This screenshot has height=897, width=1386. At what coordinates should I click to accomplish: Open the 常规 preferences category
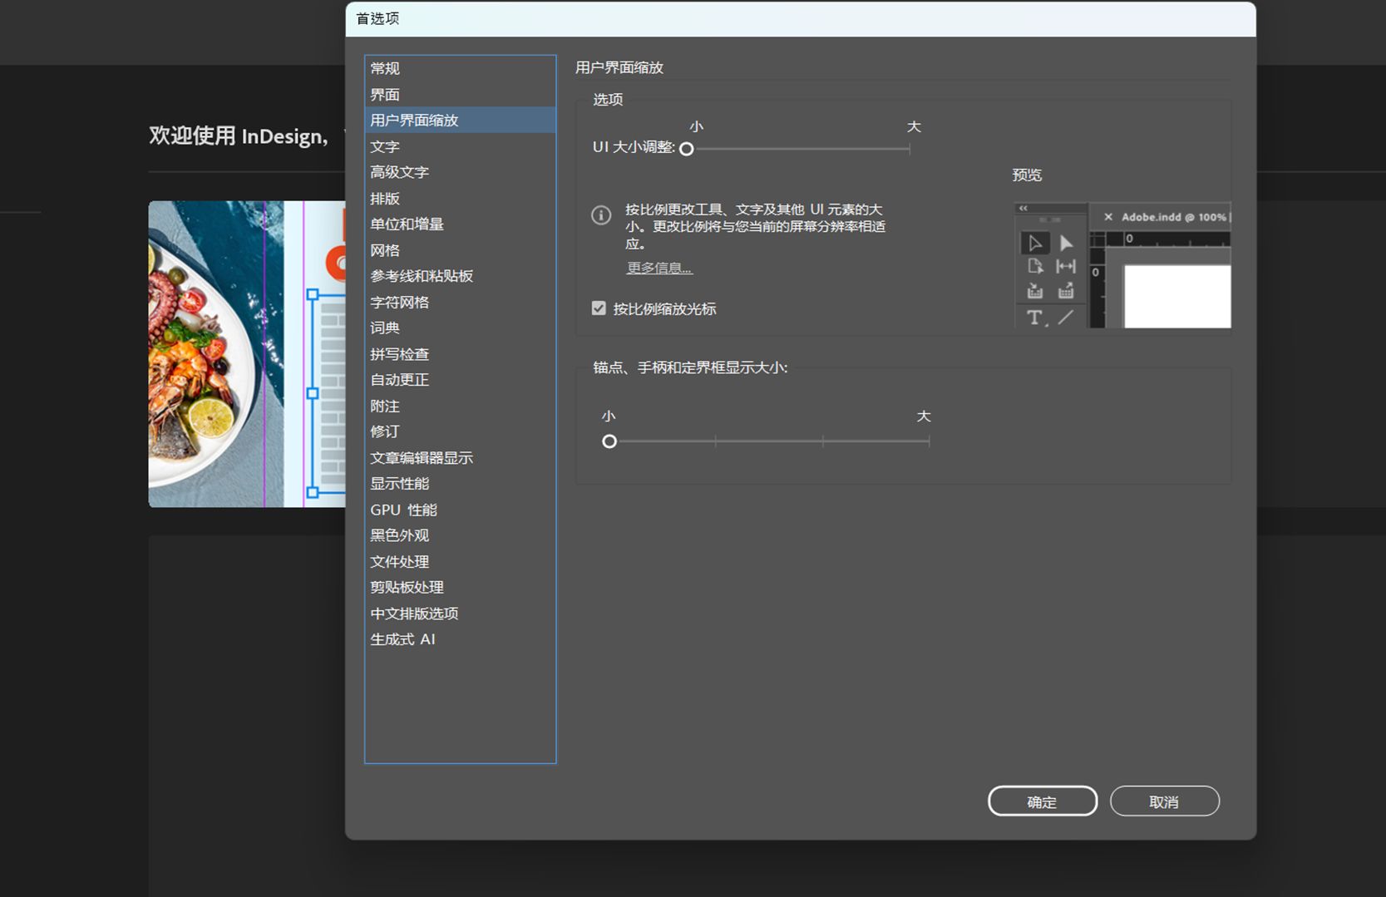[x=460, y=68]
